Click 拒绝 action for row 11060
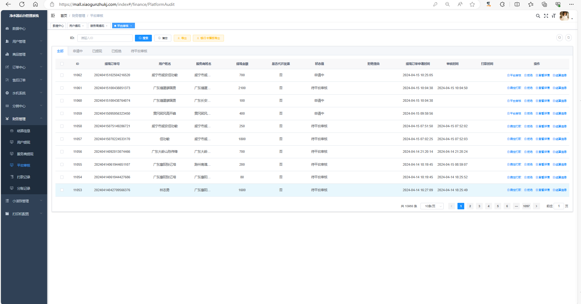The width and height of the screenshot is (581, 304). (x=528, y=101)
